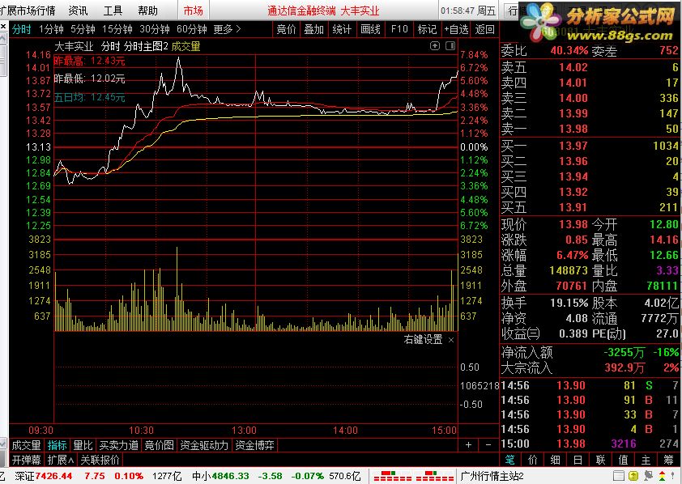This screenshot has height=484, width=682.
Task: Select the 联 related tab
Action: (601, 460)
